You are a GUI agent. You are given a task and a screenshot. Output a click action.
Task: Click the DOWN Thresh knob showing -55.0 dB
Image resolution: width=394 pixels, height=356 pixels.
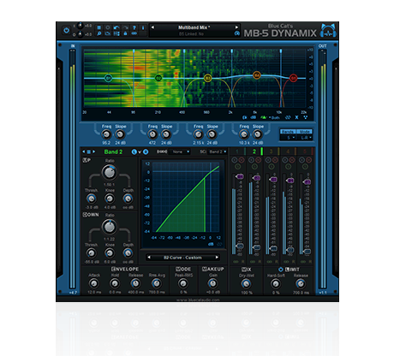91,252
